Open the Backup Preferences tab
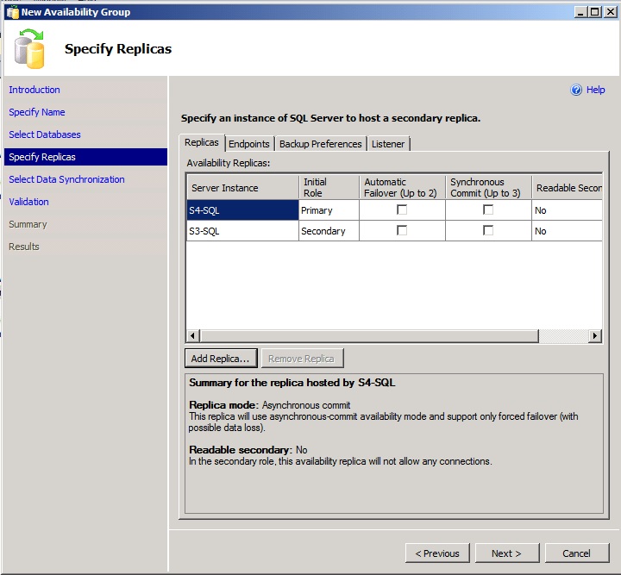 point(320,144)
